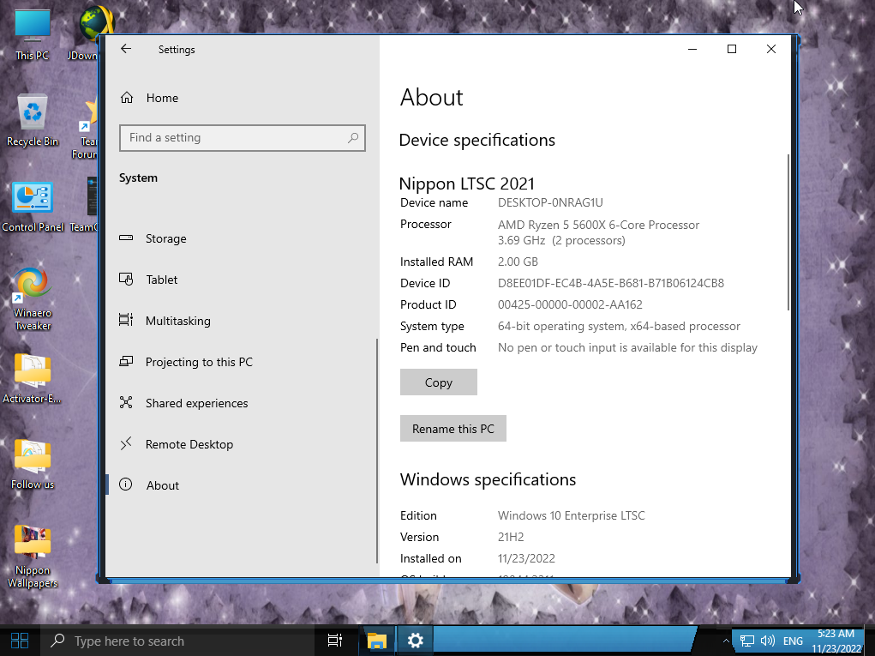The height and width of the screenshot is (656, 875).
Task: Open Task View on taskbar
Action: click(335, 641)
